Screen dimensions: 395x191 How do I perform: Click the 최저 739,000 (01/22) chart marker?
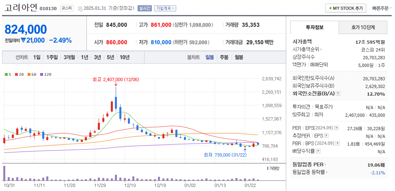coord(225,155)
